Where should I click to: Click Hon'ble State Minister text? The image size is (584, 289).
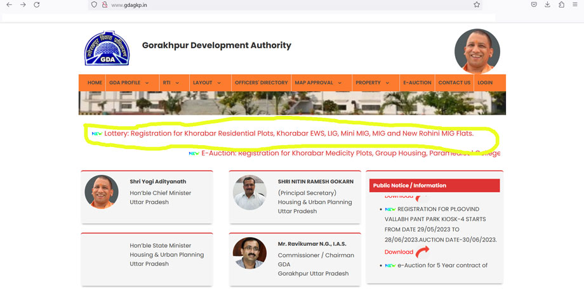point(161,245)
